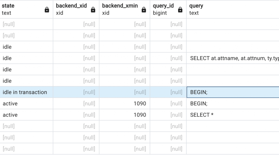Click the second active state cell
The image size is (279, 155).
click(26, 115)
